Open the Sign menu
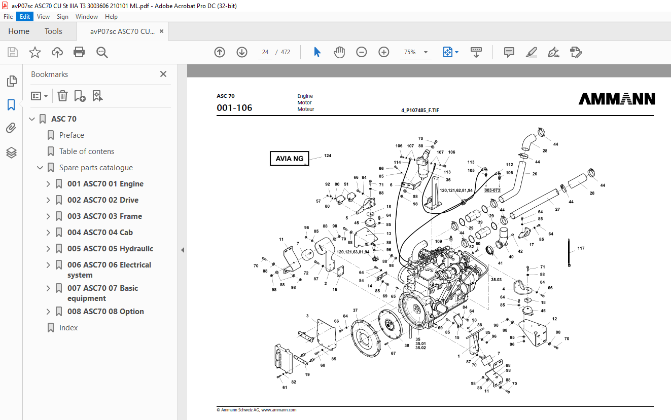Image resolution: width=671 pixels, height=420 pixels. click(62, 17)
